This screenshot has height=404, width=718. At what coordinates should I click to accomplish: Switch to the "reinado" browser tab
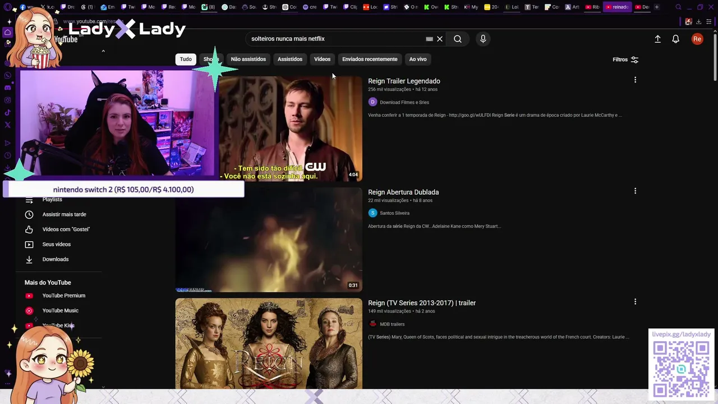(617, 7)
